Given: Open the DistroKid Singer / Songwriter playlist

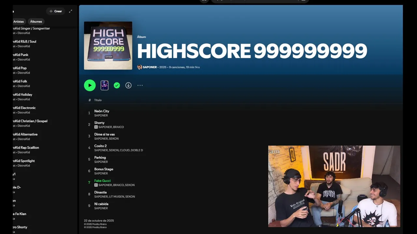Looking at the screenshot, I should pyautogui.click(x=45, y=31).
